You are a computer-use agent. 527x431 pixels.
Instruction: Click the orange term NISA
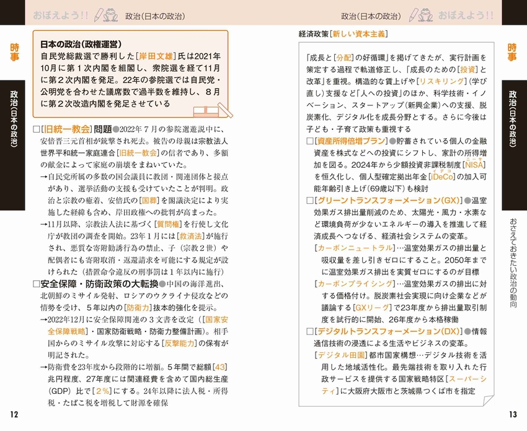474,165
